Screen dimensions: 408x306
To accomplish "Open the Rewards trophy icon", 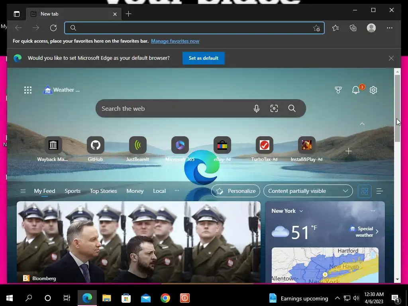I will [338, 90].
